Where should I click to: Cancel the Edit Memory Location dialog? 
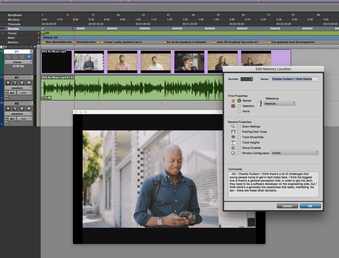[x=287, y=206]
